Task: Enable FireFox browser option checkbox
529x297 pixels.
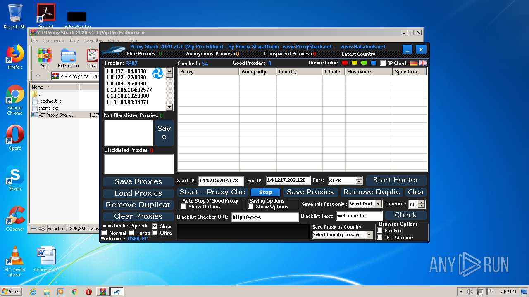Action: 380,230
